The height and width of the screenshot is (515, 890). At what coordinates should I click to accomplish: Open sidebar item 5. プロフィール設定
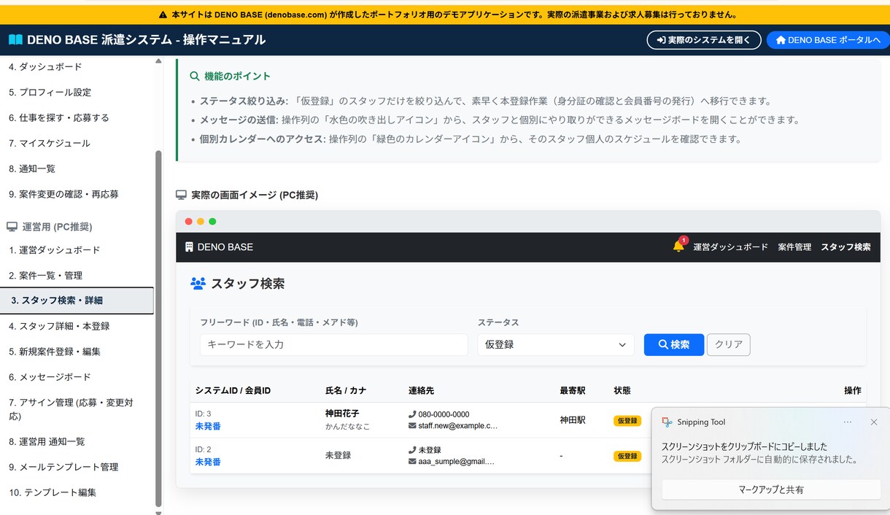77,92
